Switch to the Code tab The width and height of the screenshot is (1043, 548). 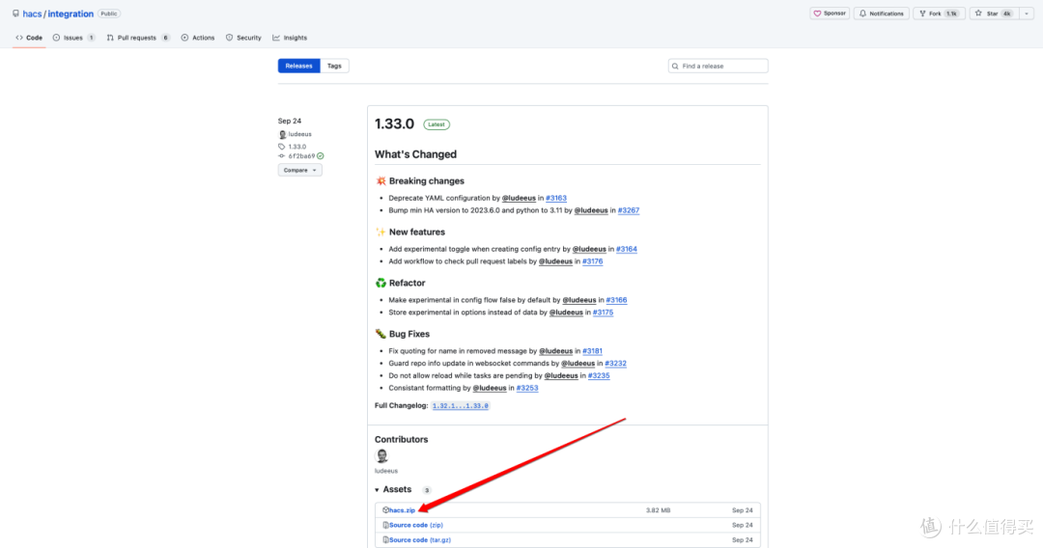[29, 38]
